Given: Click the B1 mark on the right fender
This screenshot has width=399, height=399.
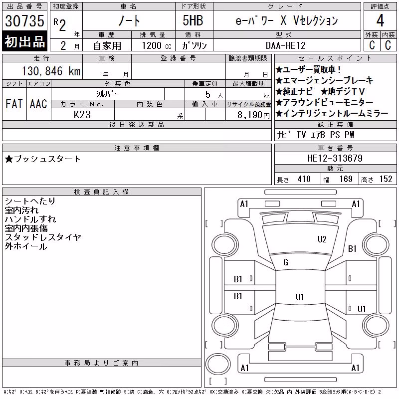Looking at the screenshot, I should 352,248.
